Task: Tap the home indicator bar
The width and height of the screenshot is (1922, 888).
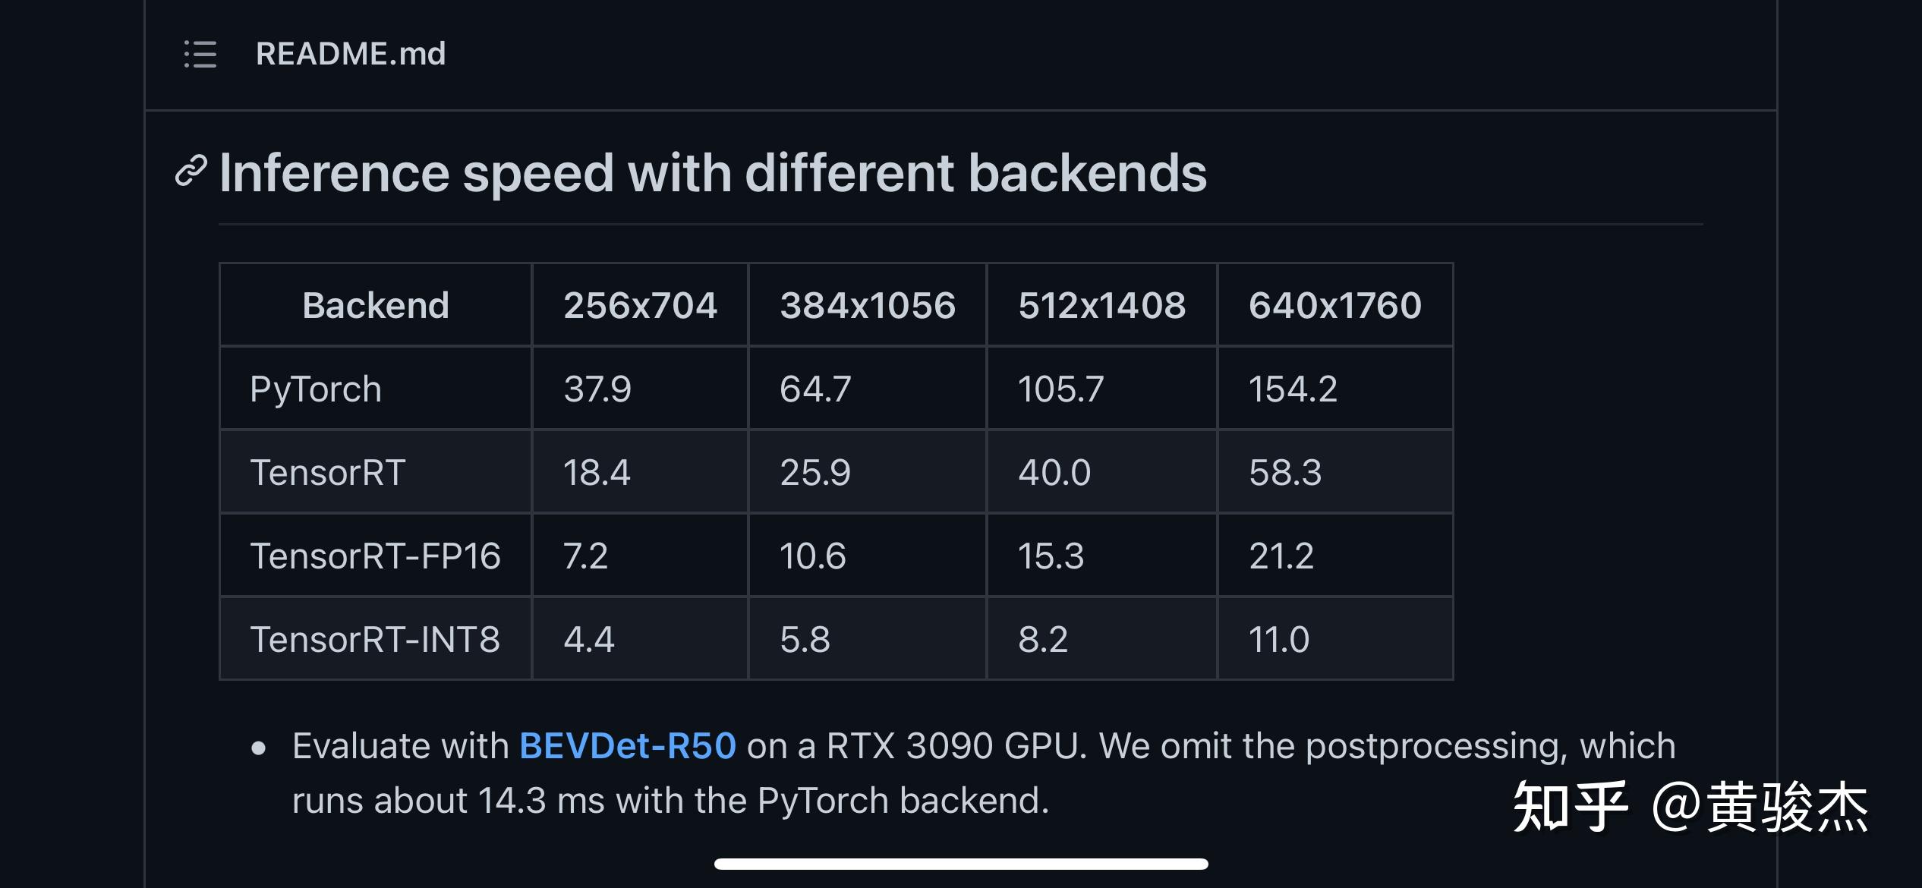Action: pos(961,864)
